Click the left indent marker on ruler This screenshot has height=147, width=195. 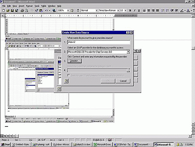5,16
